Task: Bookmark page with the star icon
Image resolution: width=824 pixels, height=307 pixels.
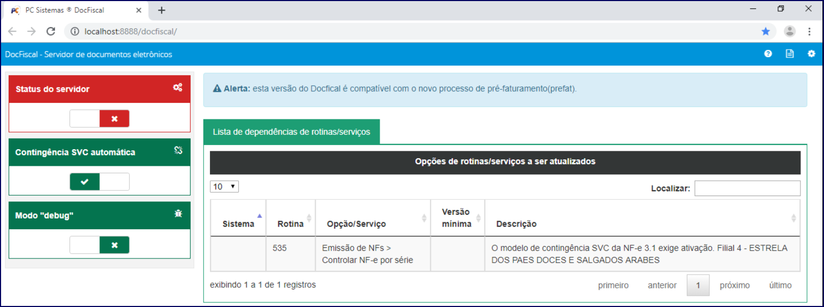Action: click(x=766, y=31)
